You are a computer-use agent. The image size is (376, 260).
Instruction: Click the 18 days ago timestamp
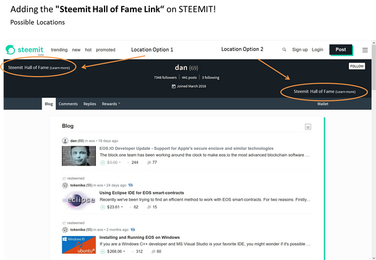tap(108, 141)
